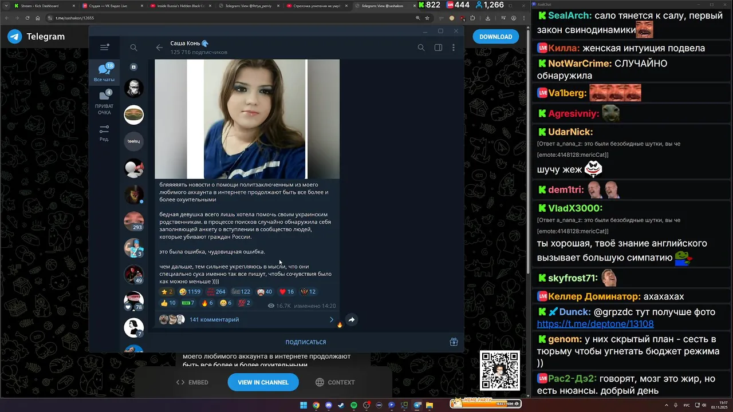Open Windows Start menu

pyautogui.click(x=304, y=405)
